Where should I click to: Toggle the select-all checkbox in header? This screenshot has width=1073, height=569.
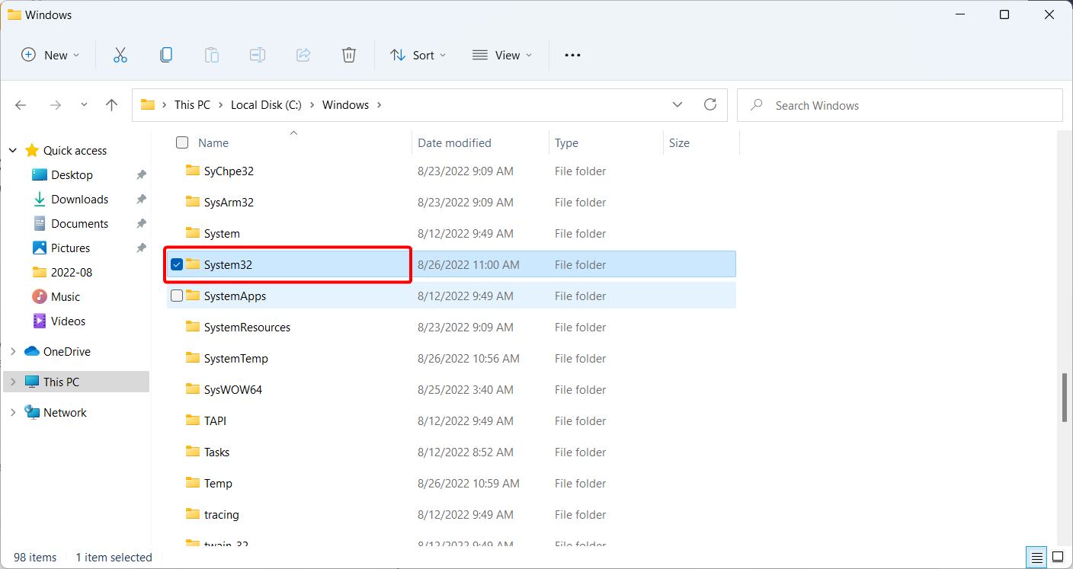182,142
